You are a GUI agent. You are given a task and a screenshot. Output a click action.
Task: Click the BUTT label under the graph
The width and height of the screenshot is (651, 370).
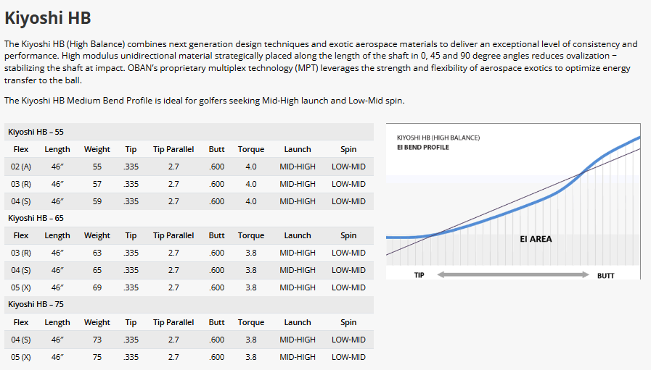605,276
